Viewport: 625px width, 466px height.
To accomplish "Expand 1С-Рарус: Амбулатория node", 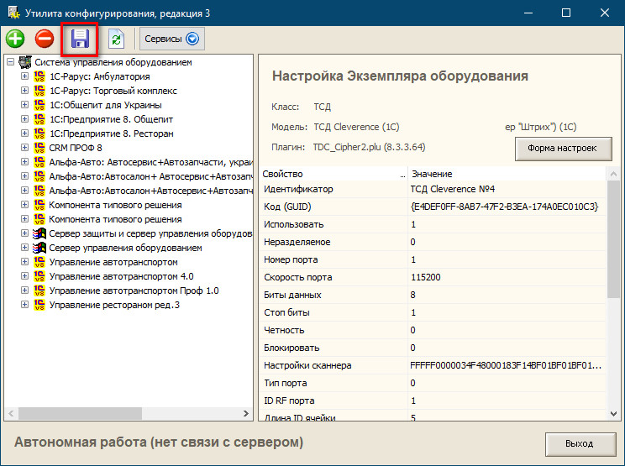I will click(x=24, y=76).
